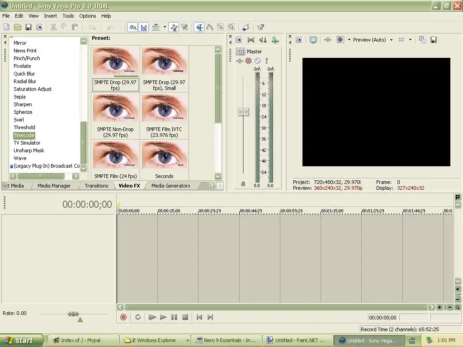Select the Envelope Edit tool
The width and height of the screenshot is (463, 347).
tap(210, 28)
